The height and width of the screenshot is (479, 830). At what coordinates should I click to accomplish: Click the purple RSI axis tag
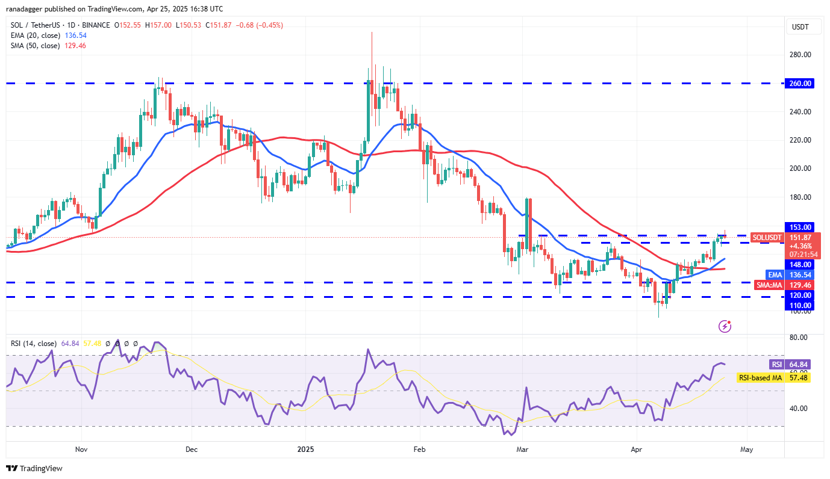pos(777,364)
